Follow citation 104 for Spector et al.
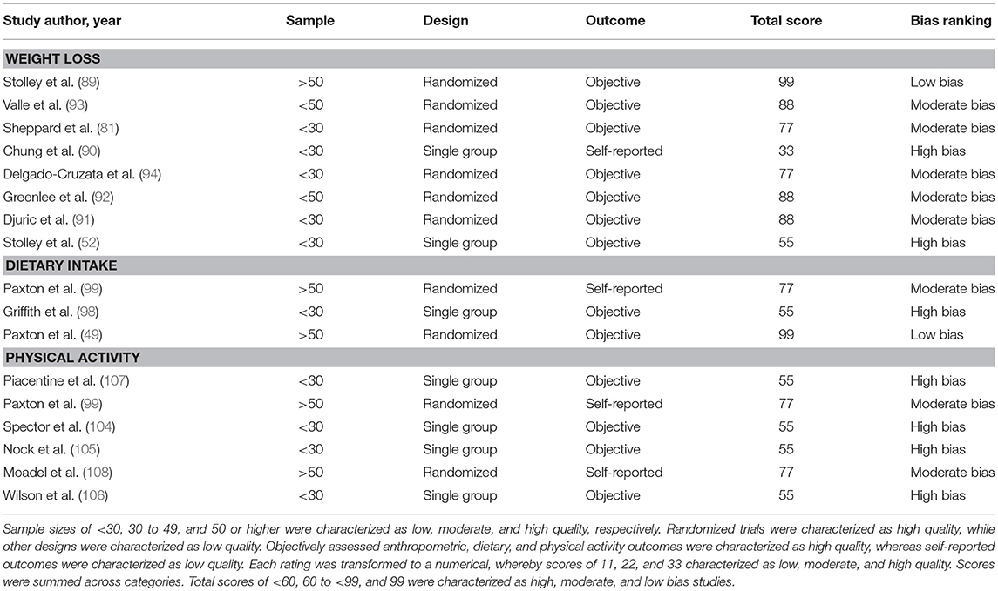The width and height of the screenshot is (998, 591). tap(100, 426)
